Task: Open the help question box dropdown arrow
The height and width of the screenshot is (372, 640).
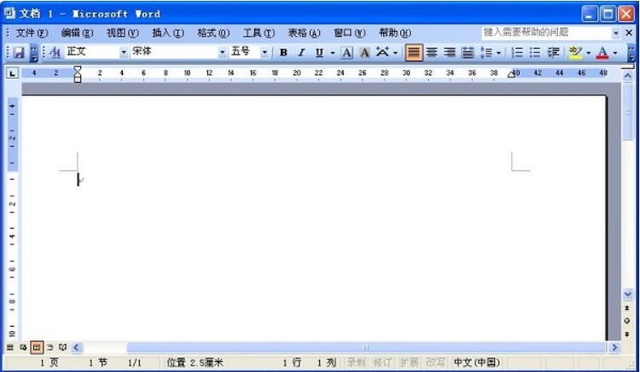Action: (x=615, y=32)
